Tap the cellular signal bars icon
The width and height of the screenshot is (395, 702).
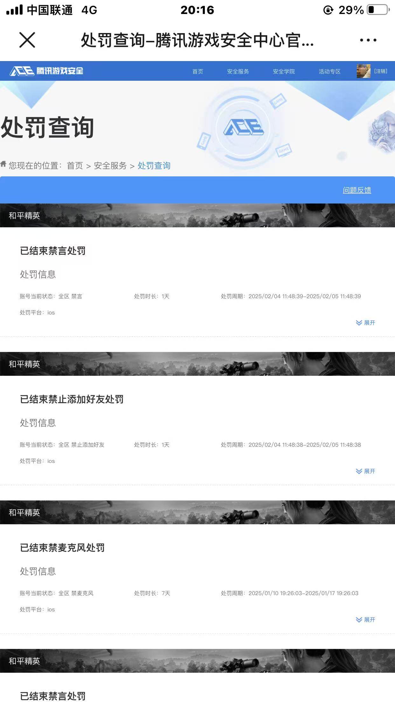coord(15,10)
